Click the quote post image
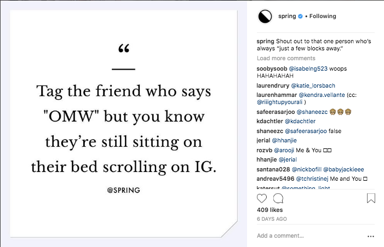This screenshot has width=384, height=247. pyautogui.click(x=124, y=123)
